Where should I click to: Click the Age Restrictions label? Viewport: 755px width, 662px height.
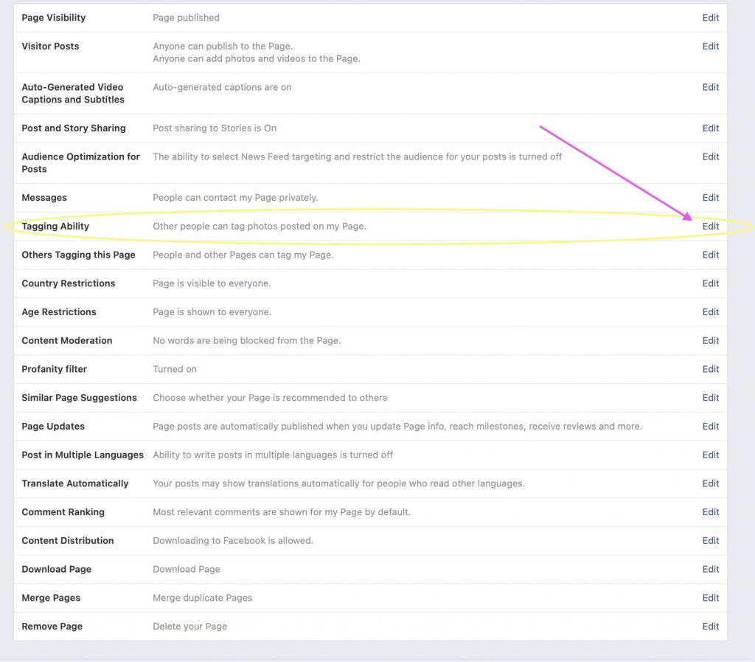tap(59, 312)
